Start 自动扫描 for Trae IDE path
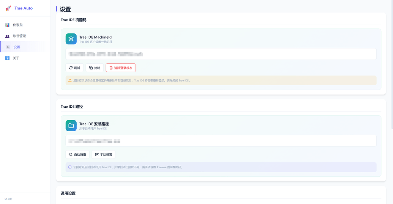This screenshot has width=393, height=204. [x=77, y=154]
